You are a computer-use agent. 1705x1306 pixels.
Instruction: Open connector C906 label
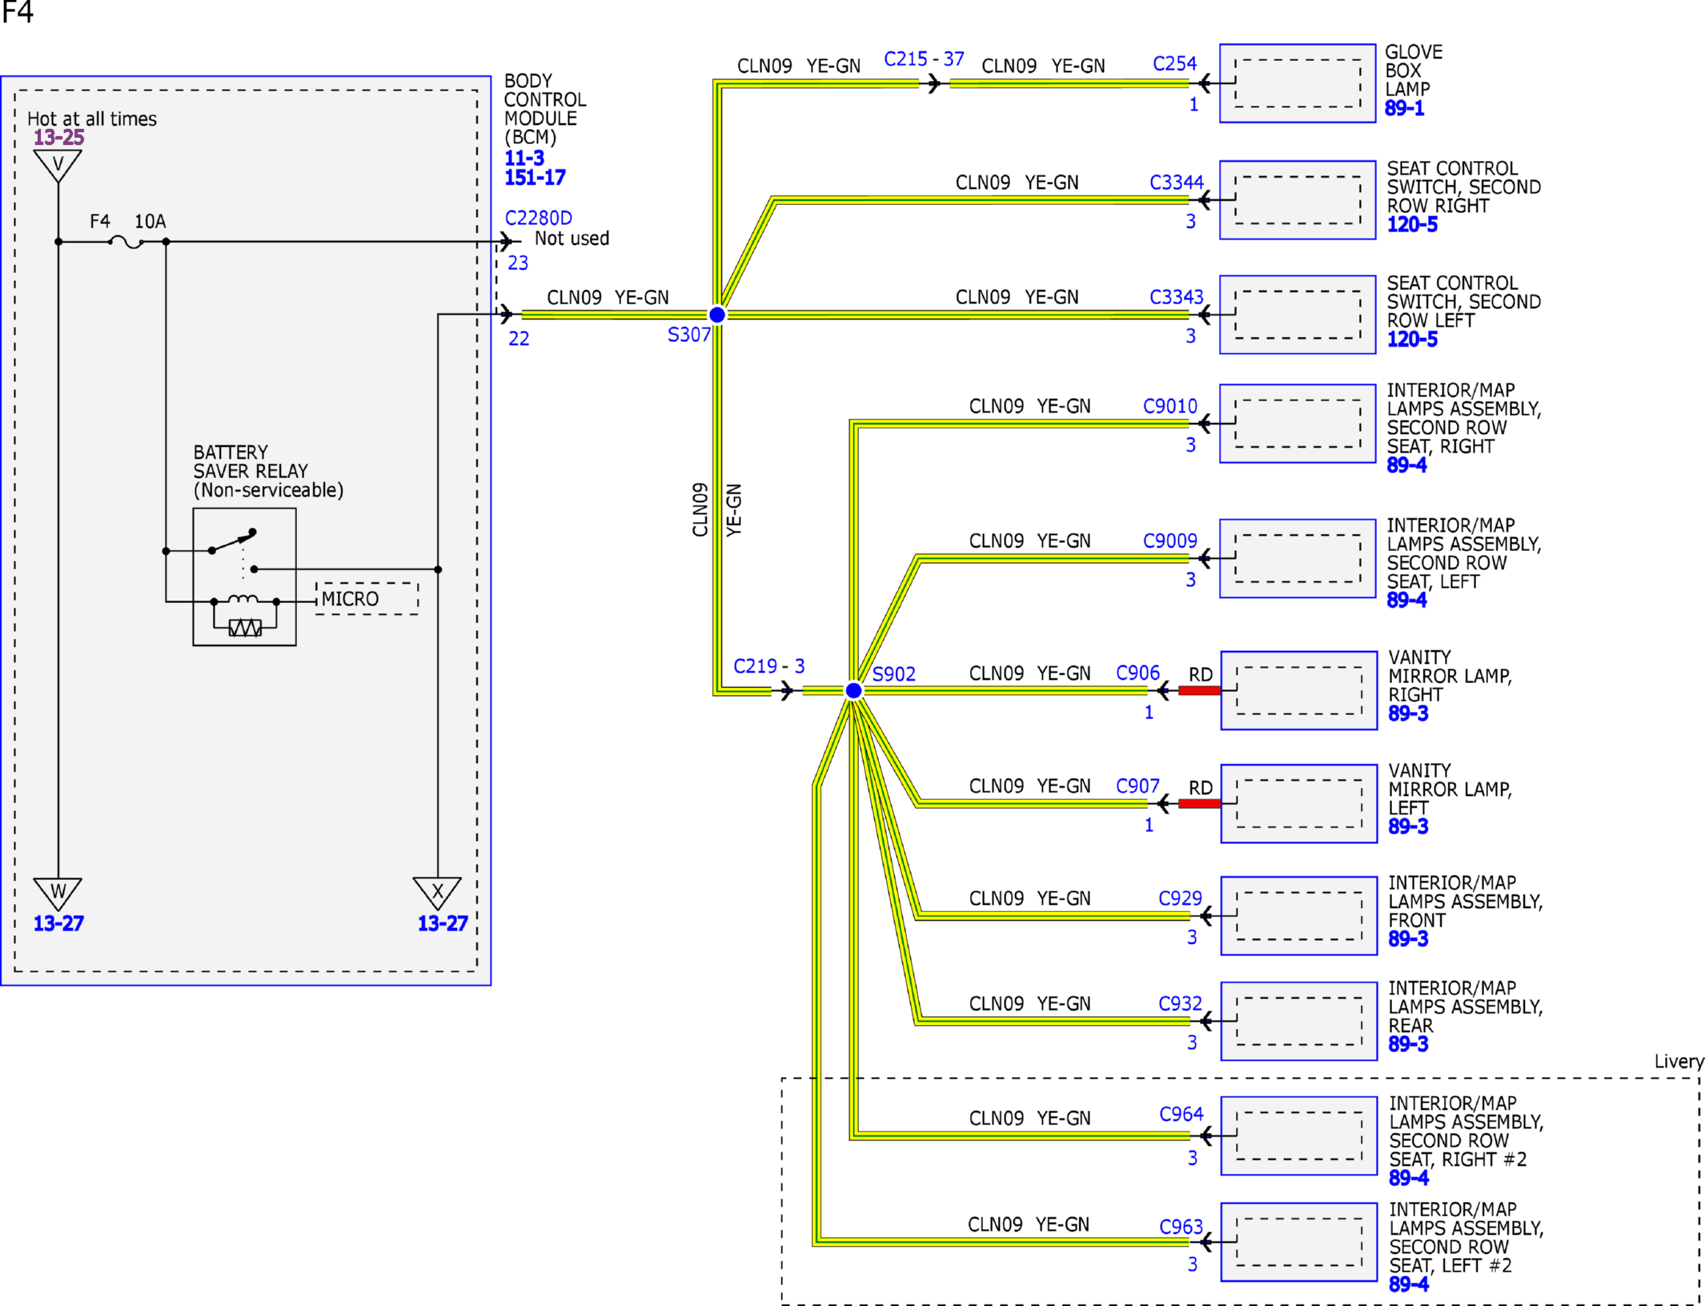[x=1137, y=673]
